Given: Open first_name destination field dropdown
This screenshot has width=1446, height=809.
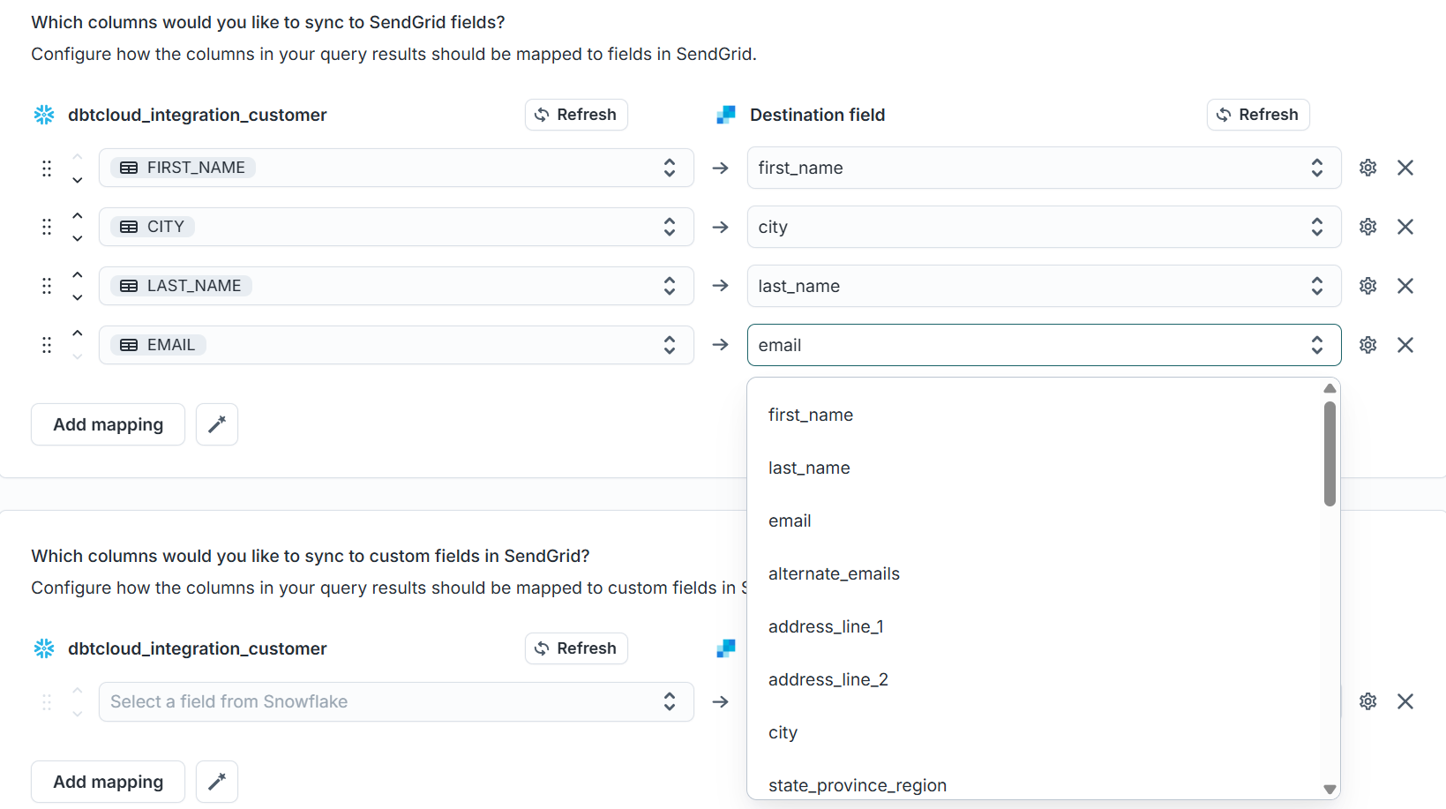Looking at the screenshot, I should 1044,168.
